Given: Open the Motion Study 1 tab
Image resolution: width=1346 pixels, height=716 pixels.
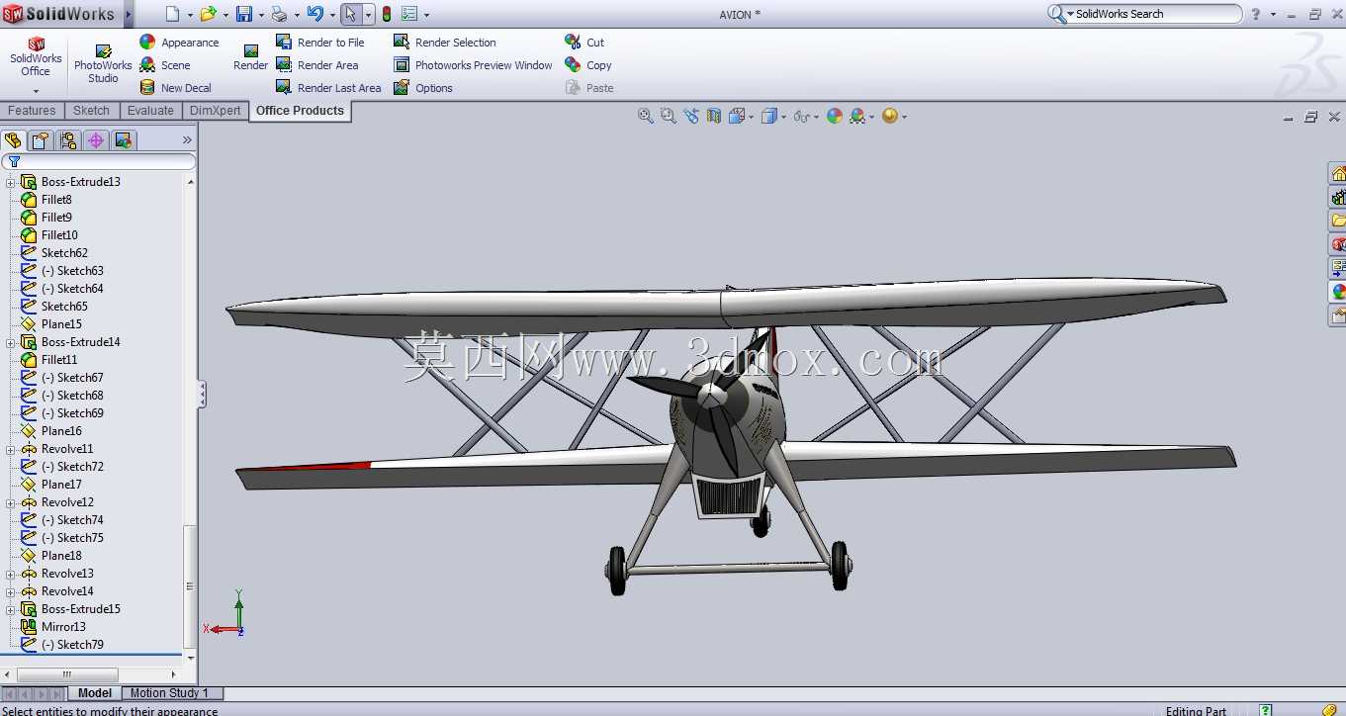Looking at the screenshot, I should click(169, 693).
